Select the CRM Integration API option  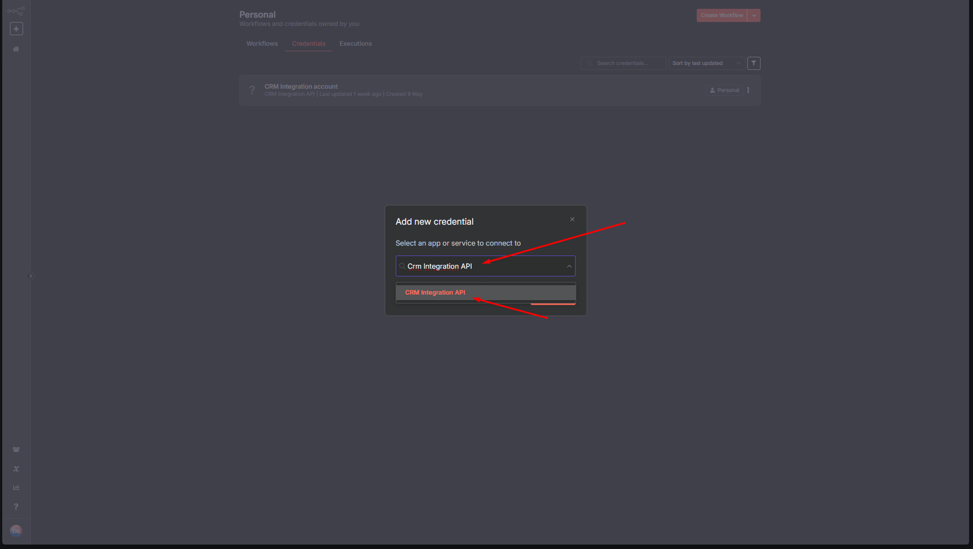click(x=435, y=292)
